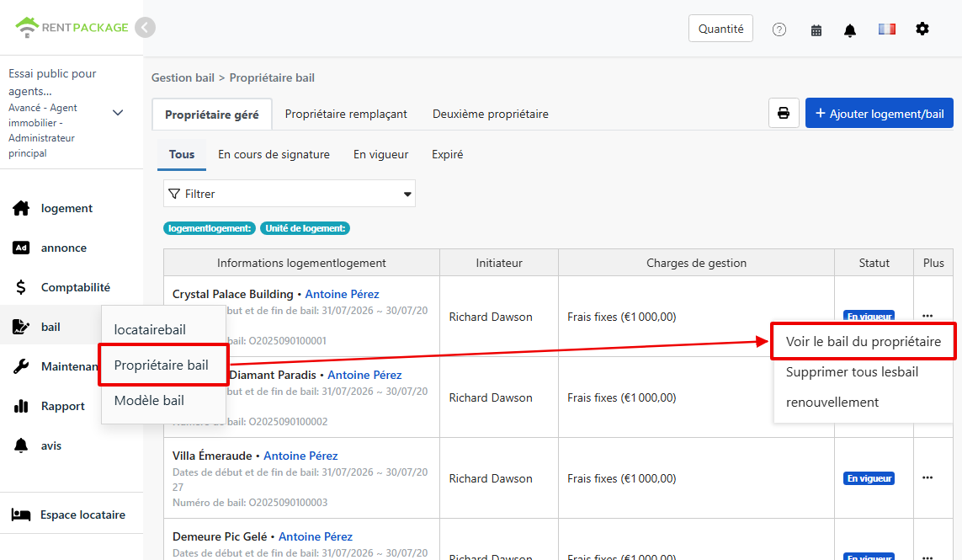The image size is (962, 560).
Task: Click the bar chart icon for Rapport
Action: coord(21,406)
